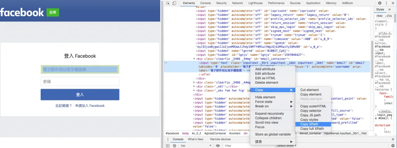Open the 忘記帳號？ link
Screen dimensions: 397x148
coord(64,106)
